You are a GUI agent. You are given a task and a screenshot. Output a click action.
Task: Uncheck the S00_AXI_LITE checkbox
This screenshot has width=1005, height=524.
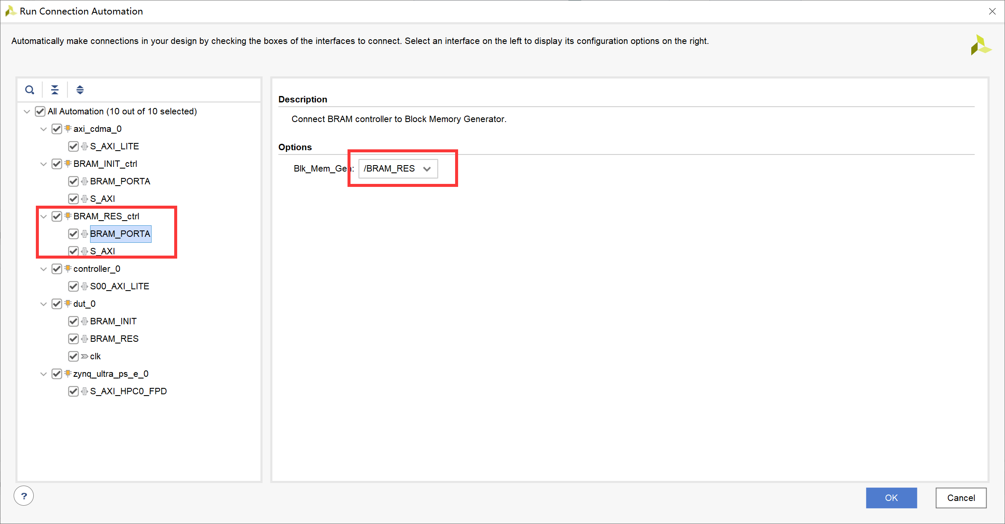tap(73, 286)
